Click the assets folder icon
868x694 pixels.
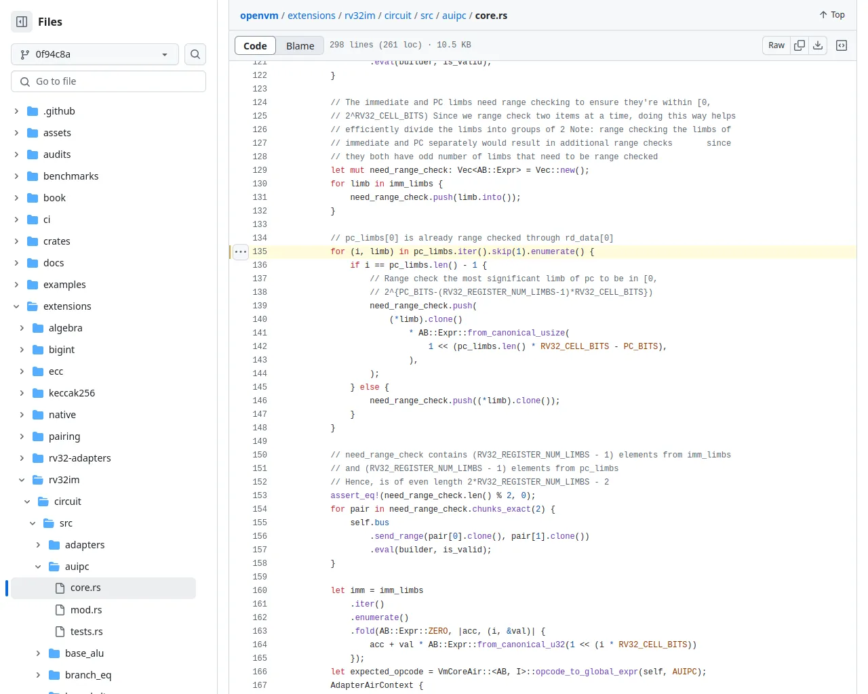tap(33, 133)
